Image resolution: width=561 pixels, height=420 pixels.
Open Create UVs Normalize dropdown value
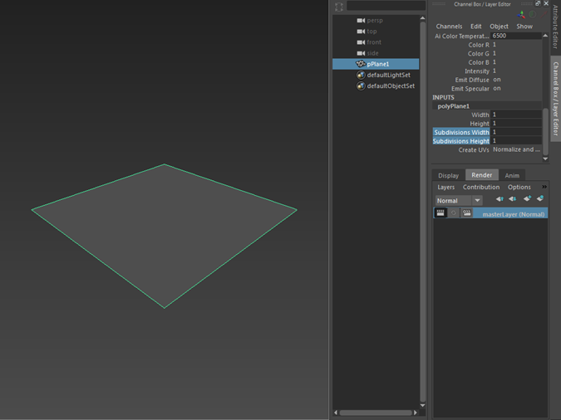(516, 149)
